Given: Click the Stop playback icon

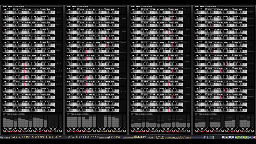Looking at the screenshot, I should [230, 138].
